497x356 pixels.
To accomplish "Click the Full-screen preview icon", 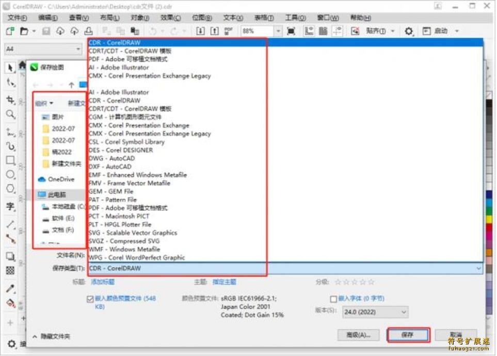I will (x=291, y=31).
